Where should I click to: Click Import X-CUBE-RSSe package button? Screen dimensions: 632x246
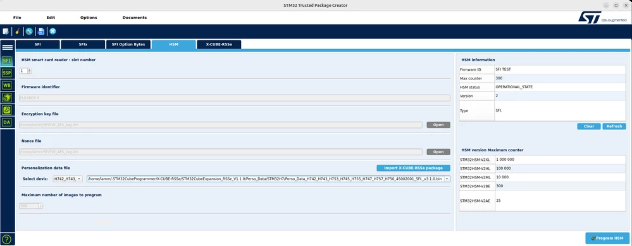click(413, 168)
